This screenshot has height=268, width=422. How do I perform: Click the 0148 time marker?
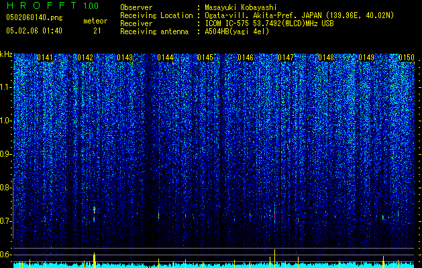(326, 58)
